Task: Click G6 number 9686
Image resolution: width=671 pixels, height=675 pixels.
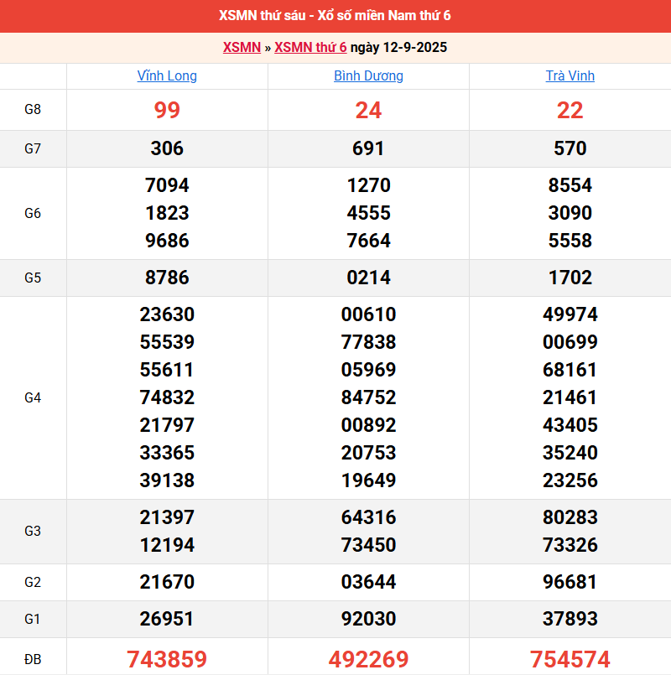Action: click(167, 241)
